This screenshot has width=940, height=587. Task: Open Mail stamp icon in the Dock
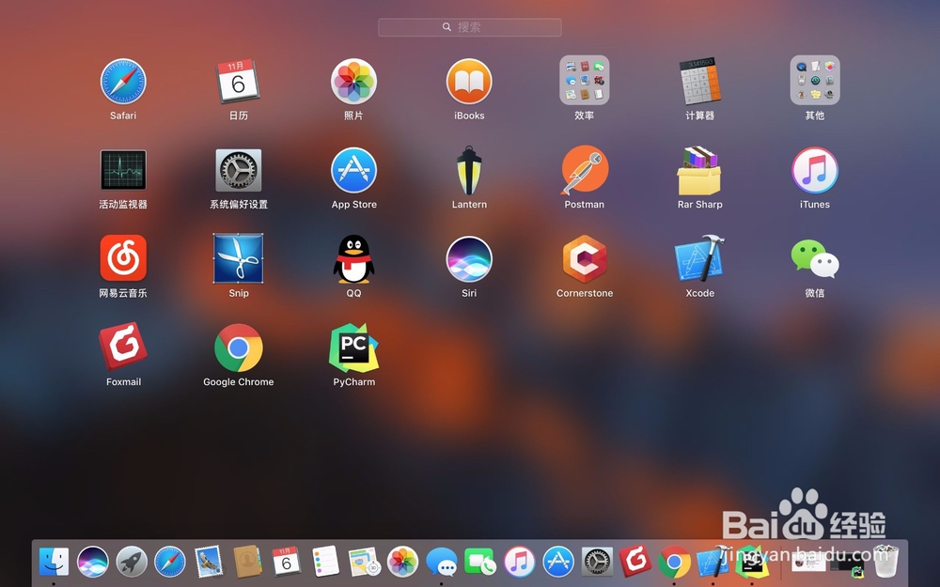click(209, 562)
